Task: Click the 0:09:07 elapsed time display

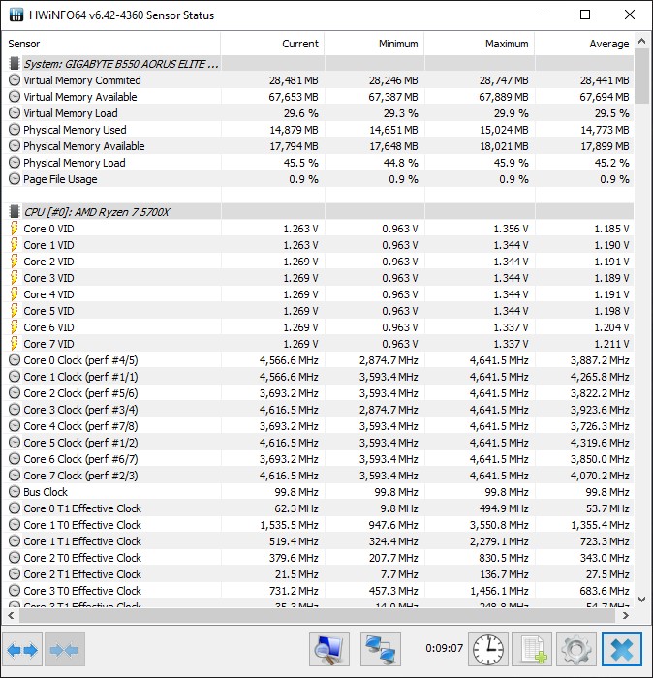Action: 444,648
